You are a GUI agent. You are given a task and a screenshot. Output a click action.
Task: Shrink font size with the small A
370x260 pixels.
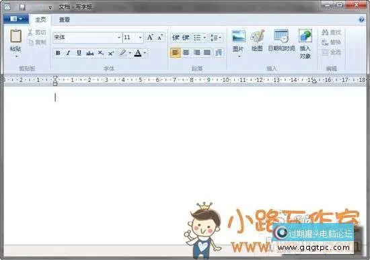pos(160,37)
